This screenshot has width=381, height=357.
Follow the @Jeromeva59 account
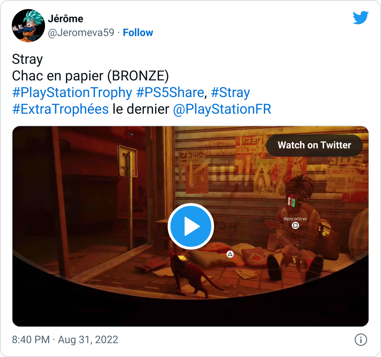point(138,33)
